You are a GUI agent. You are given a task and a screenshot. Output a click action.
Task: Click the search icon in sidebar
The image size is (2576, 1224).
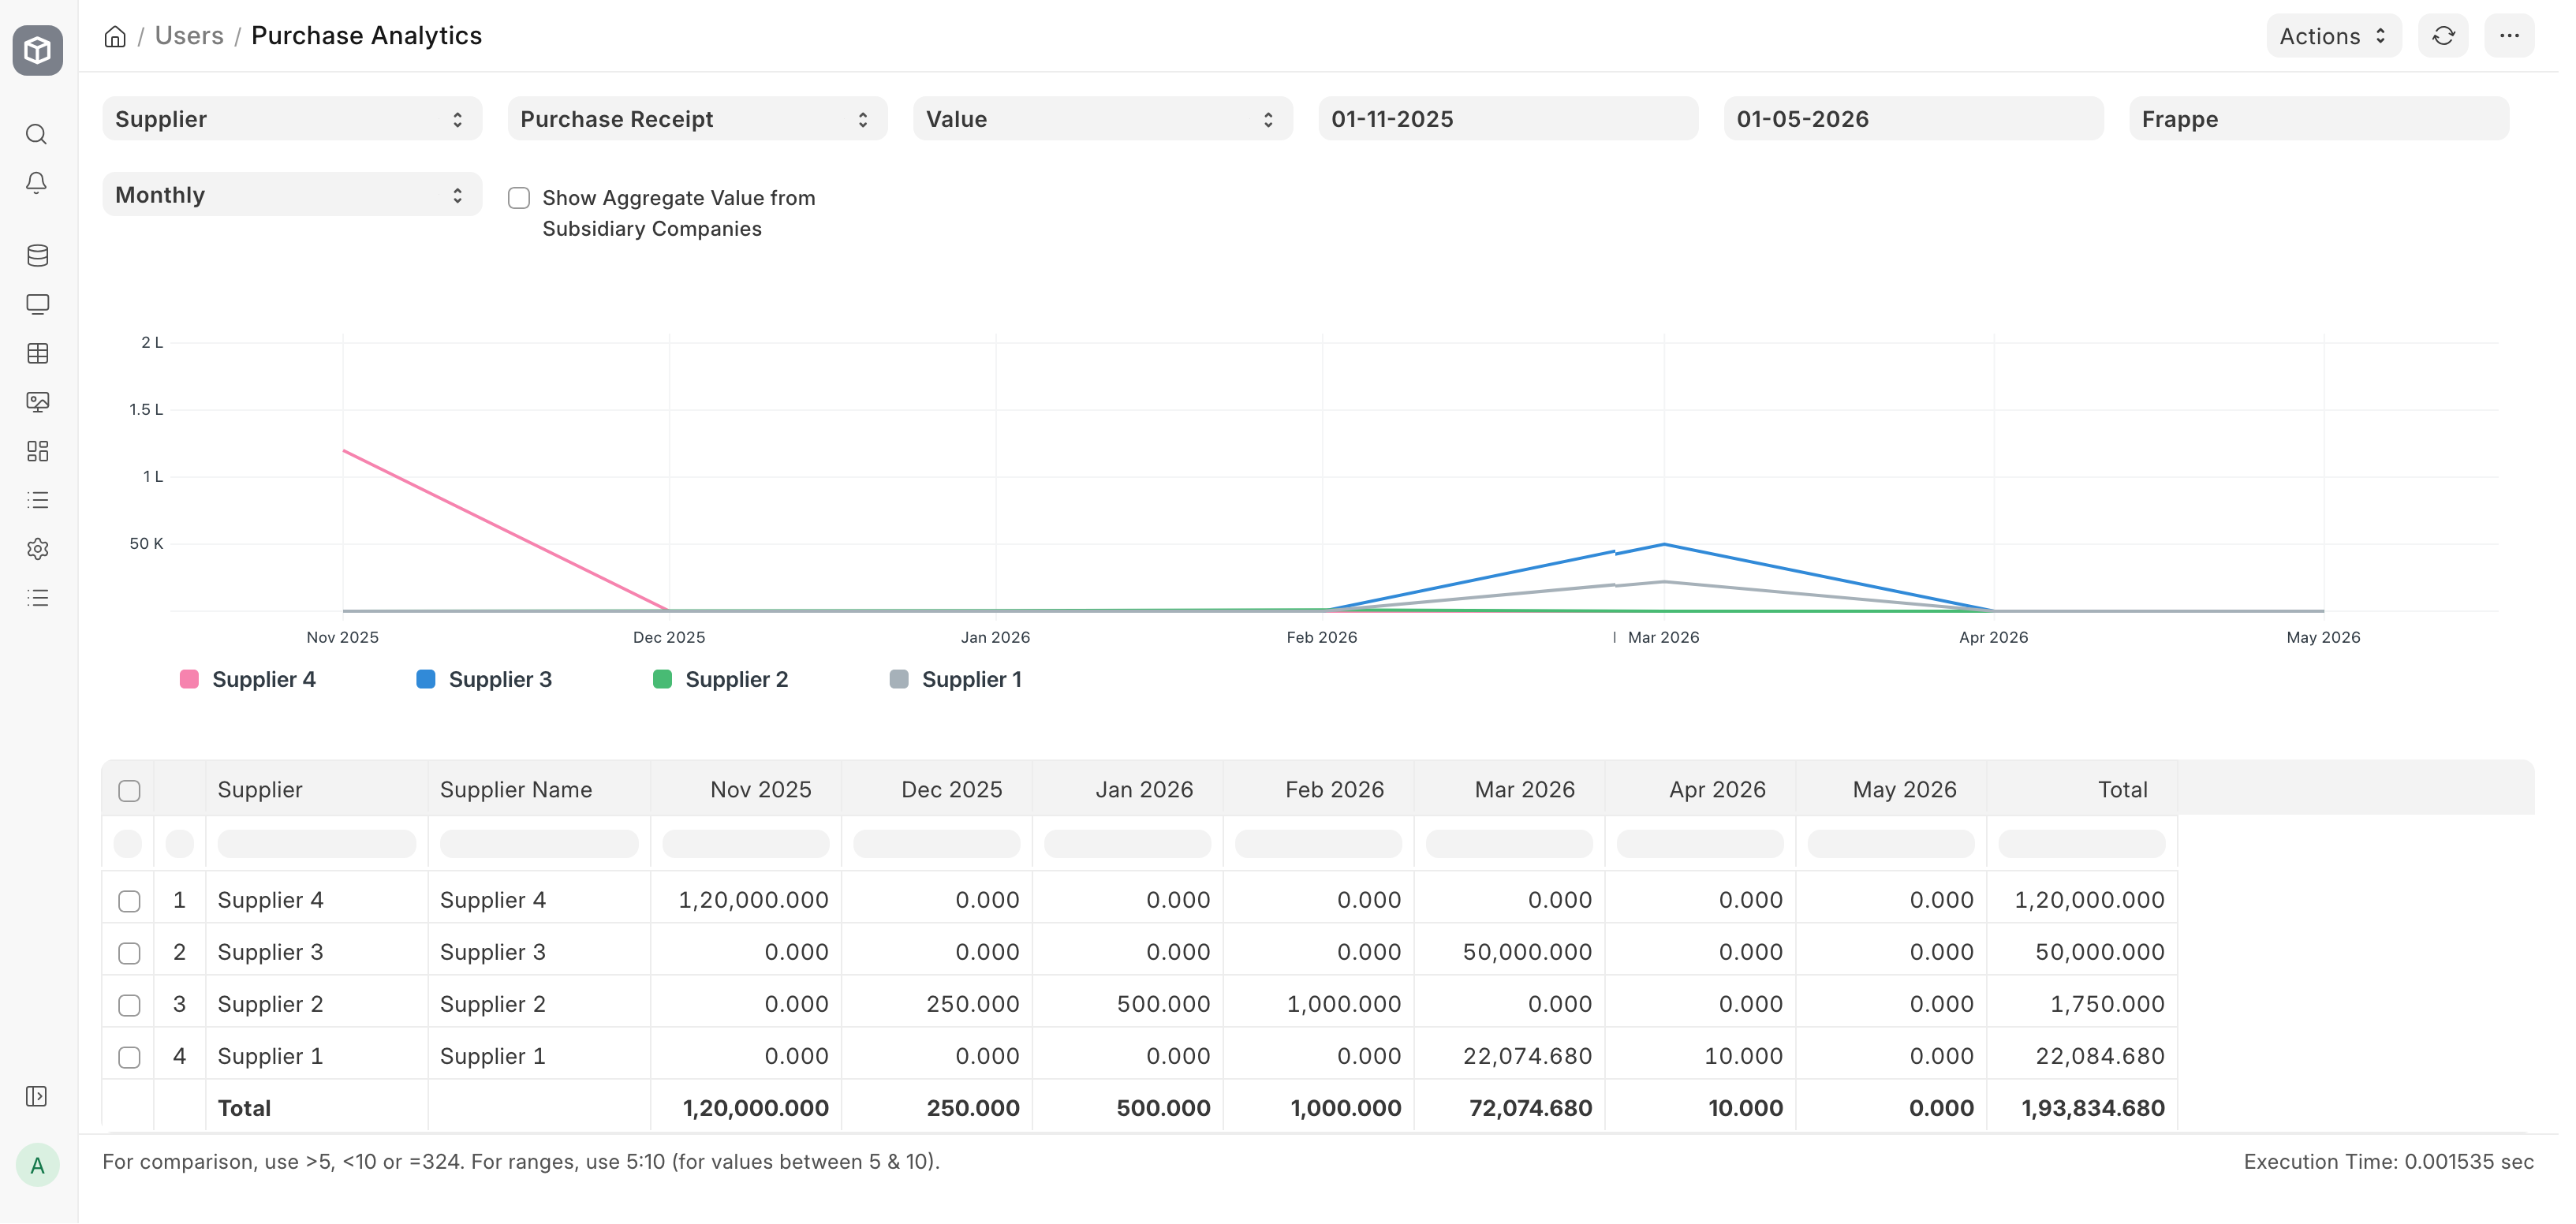(37, 134)
